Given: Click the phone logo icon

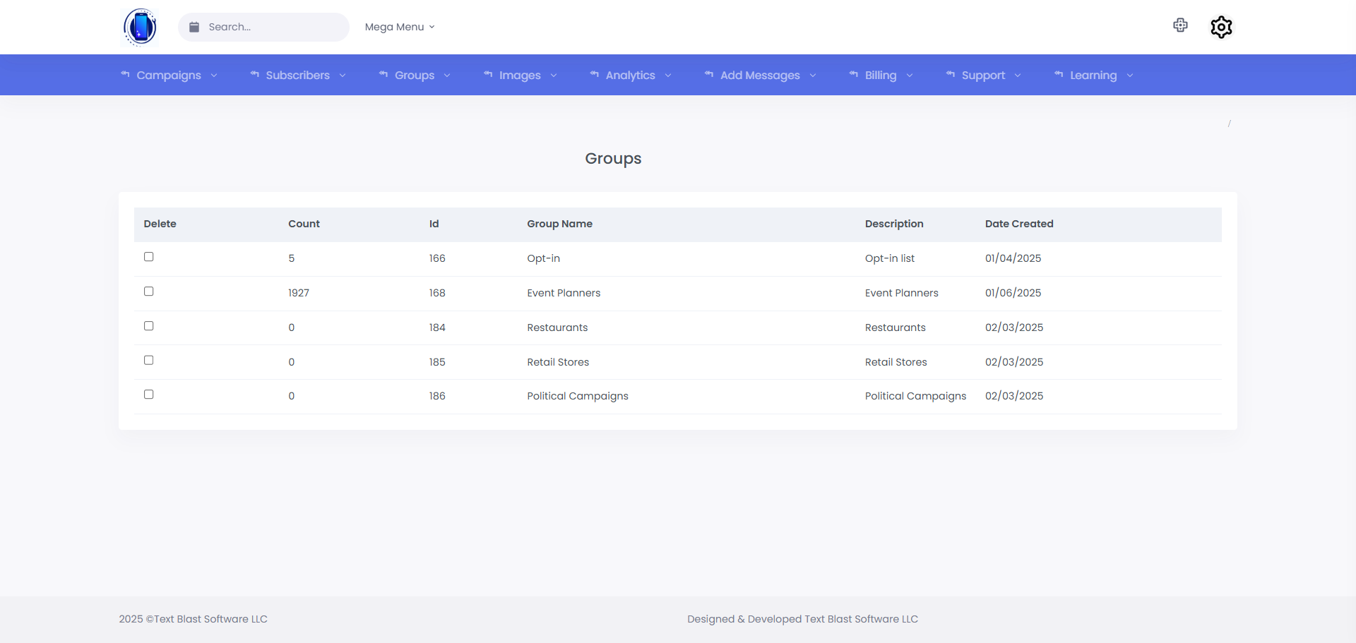Looking at the screenshot, I should click(x=140, y=27).
